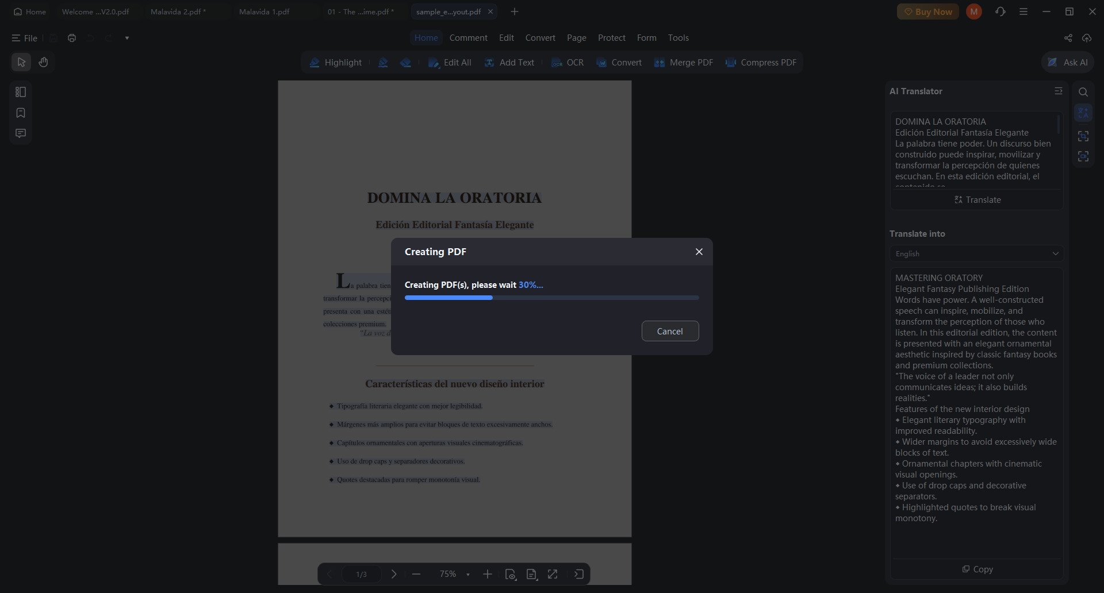Open the hamburger menu in title bar
1104x593 pixels.
pyautogui.click(x=1023, y=11)
